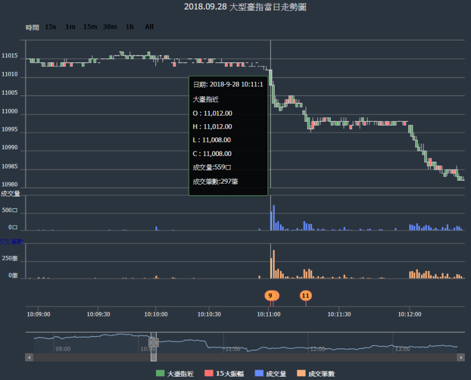The height and width of the screenshot is (380, 471).
Task: Choose the 30m time interval
Action: (x=110, y=26)
